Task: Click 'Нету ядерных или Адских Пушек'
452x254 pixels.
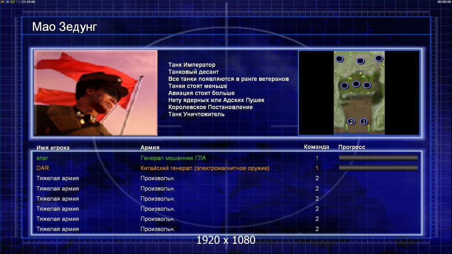Action: coord(216,100)
